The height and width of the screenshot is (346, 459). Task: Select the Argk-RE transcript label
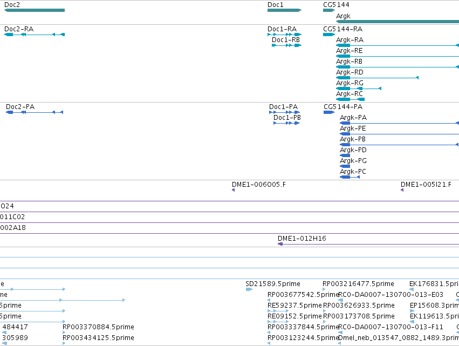[350, 51]
